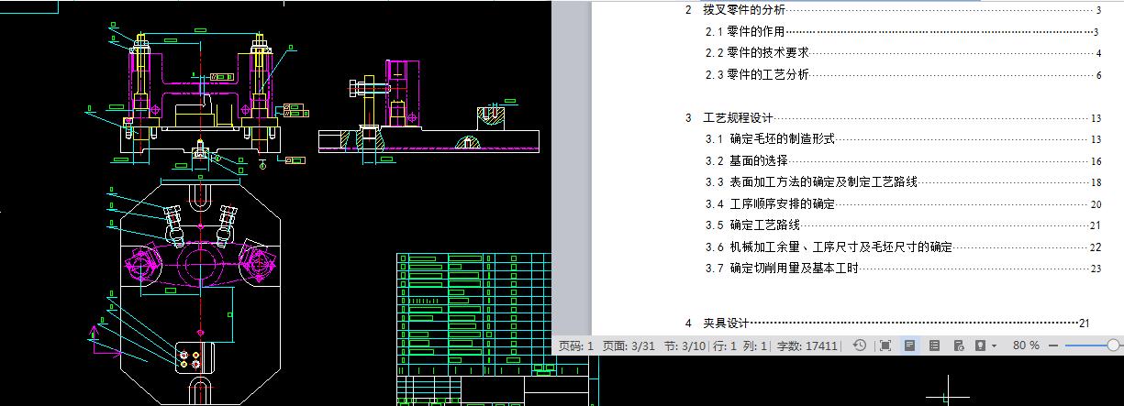Select the top-view fixture drawing in CAD
This screenshot has width=1124, height=406.
tap(198, 293)
